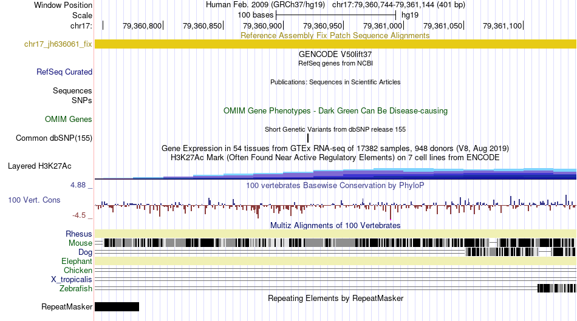Click the Rhesus alignment row label
This screenshot has height=321, width=577.
coord(79,234)
